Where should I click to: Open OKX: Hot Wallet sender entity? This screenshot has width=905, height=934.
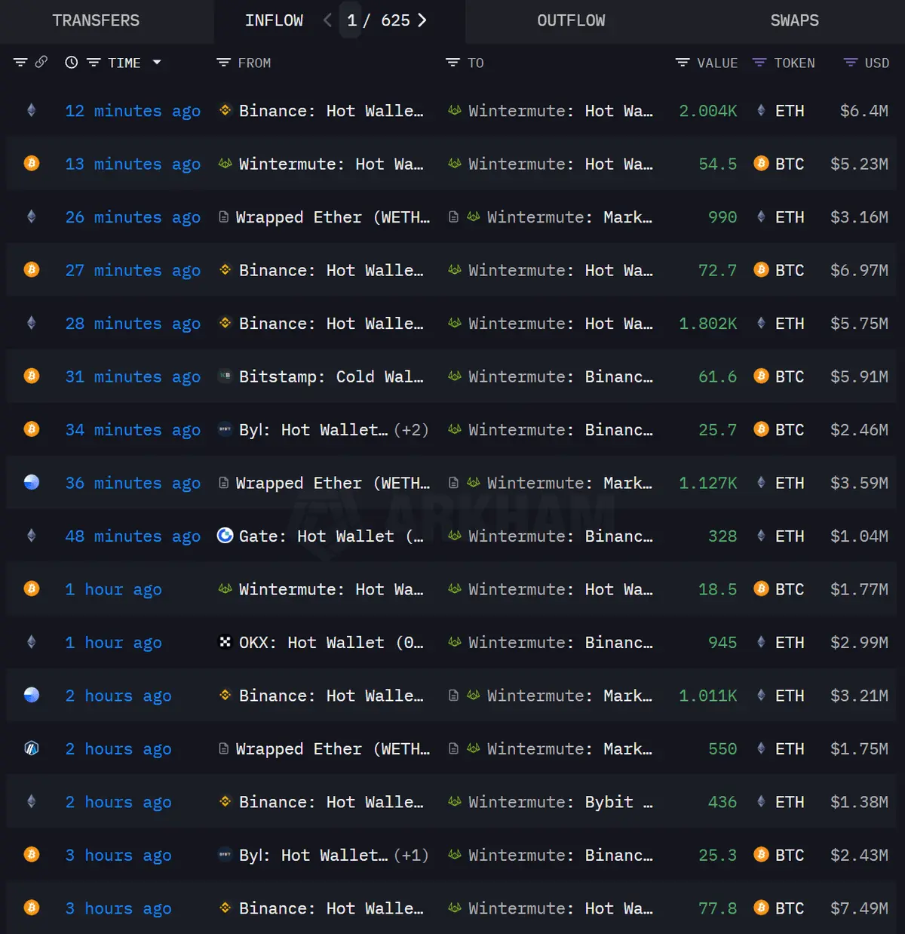coord(331,643)
